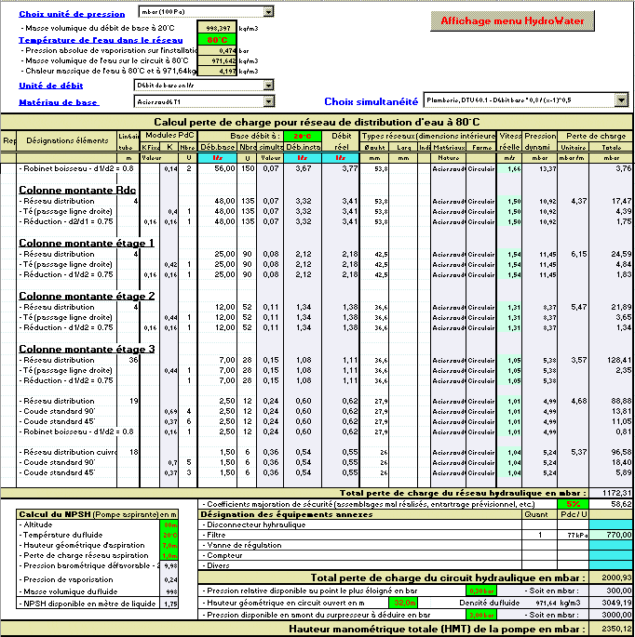Screen dimensions: 635x637
Task: Follow the Choix unité de pression link
Action: tap(72, 14)
